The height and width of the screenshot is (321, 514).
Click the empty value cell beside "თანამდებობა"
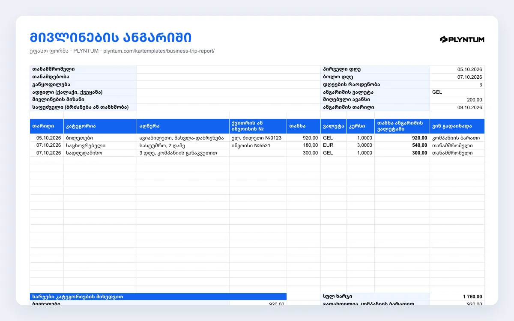[229, 77]
